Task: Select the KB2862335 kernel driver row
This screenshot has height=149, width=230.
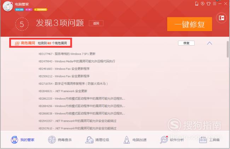Action: 82,99
